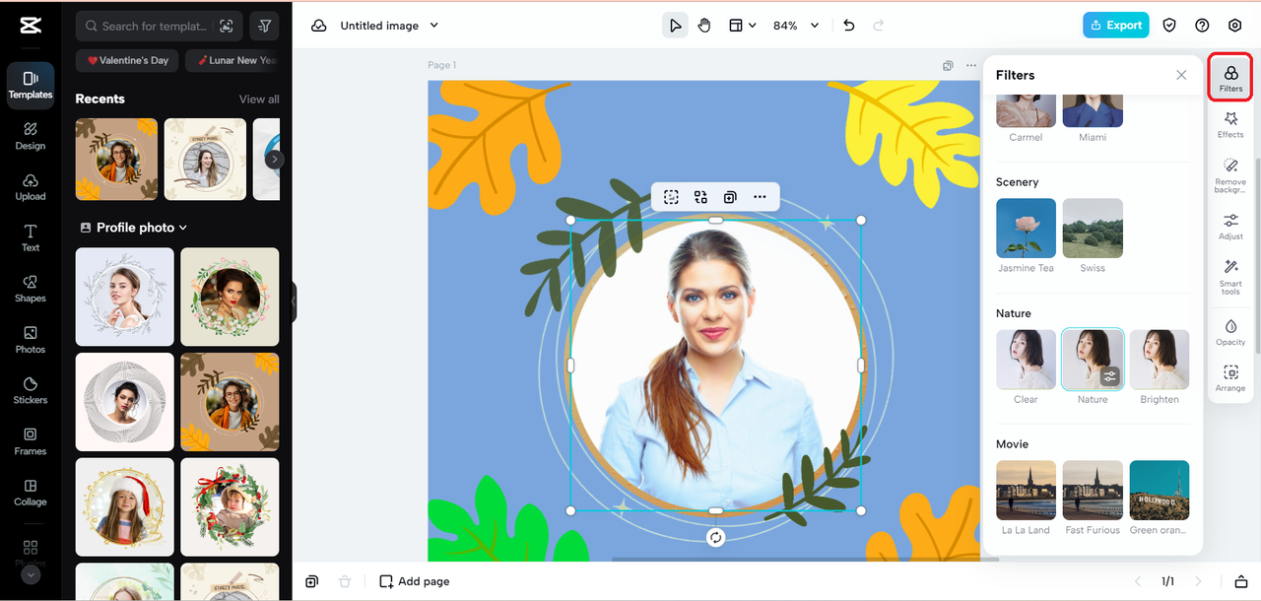The image size is (1261, 601).
Task: Open the Adjust tool
Action: pyautogui.click(x=1230, y=226)
